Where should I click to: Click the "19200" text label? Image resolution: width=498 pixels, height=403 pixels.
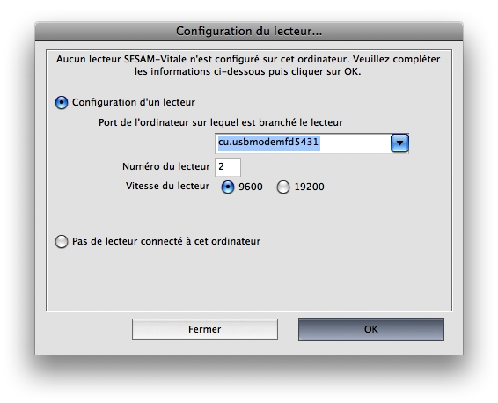pos(310,187)
